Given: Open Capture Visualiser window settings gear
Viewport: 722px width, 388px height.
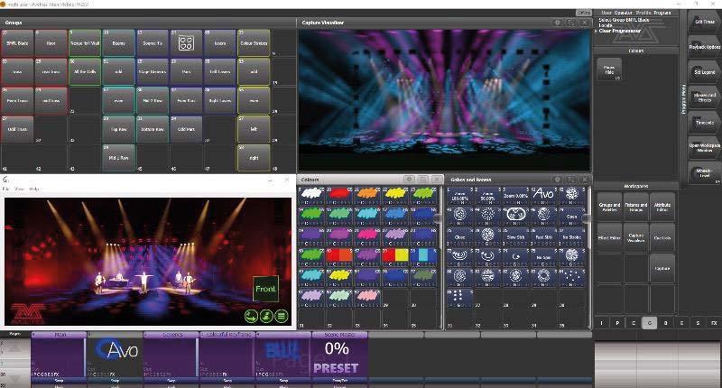Looking at the screenshot, I should point(557,22).
